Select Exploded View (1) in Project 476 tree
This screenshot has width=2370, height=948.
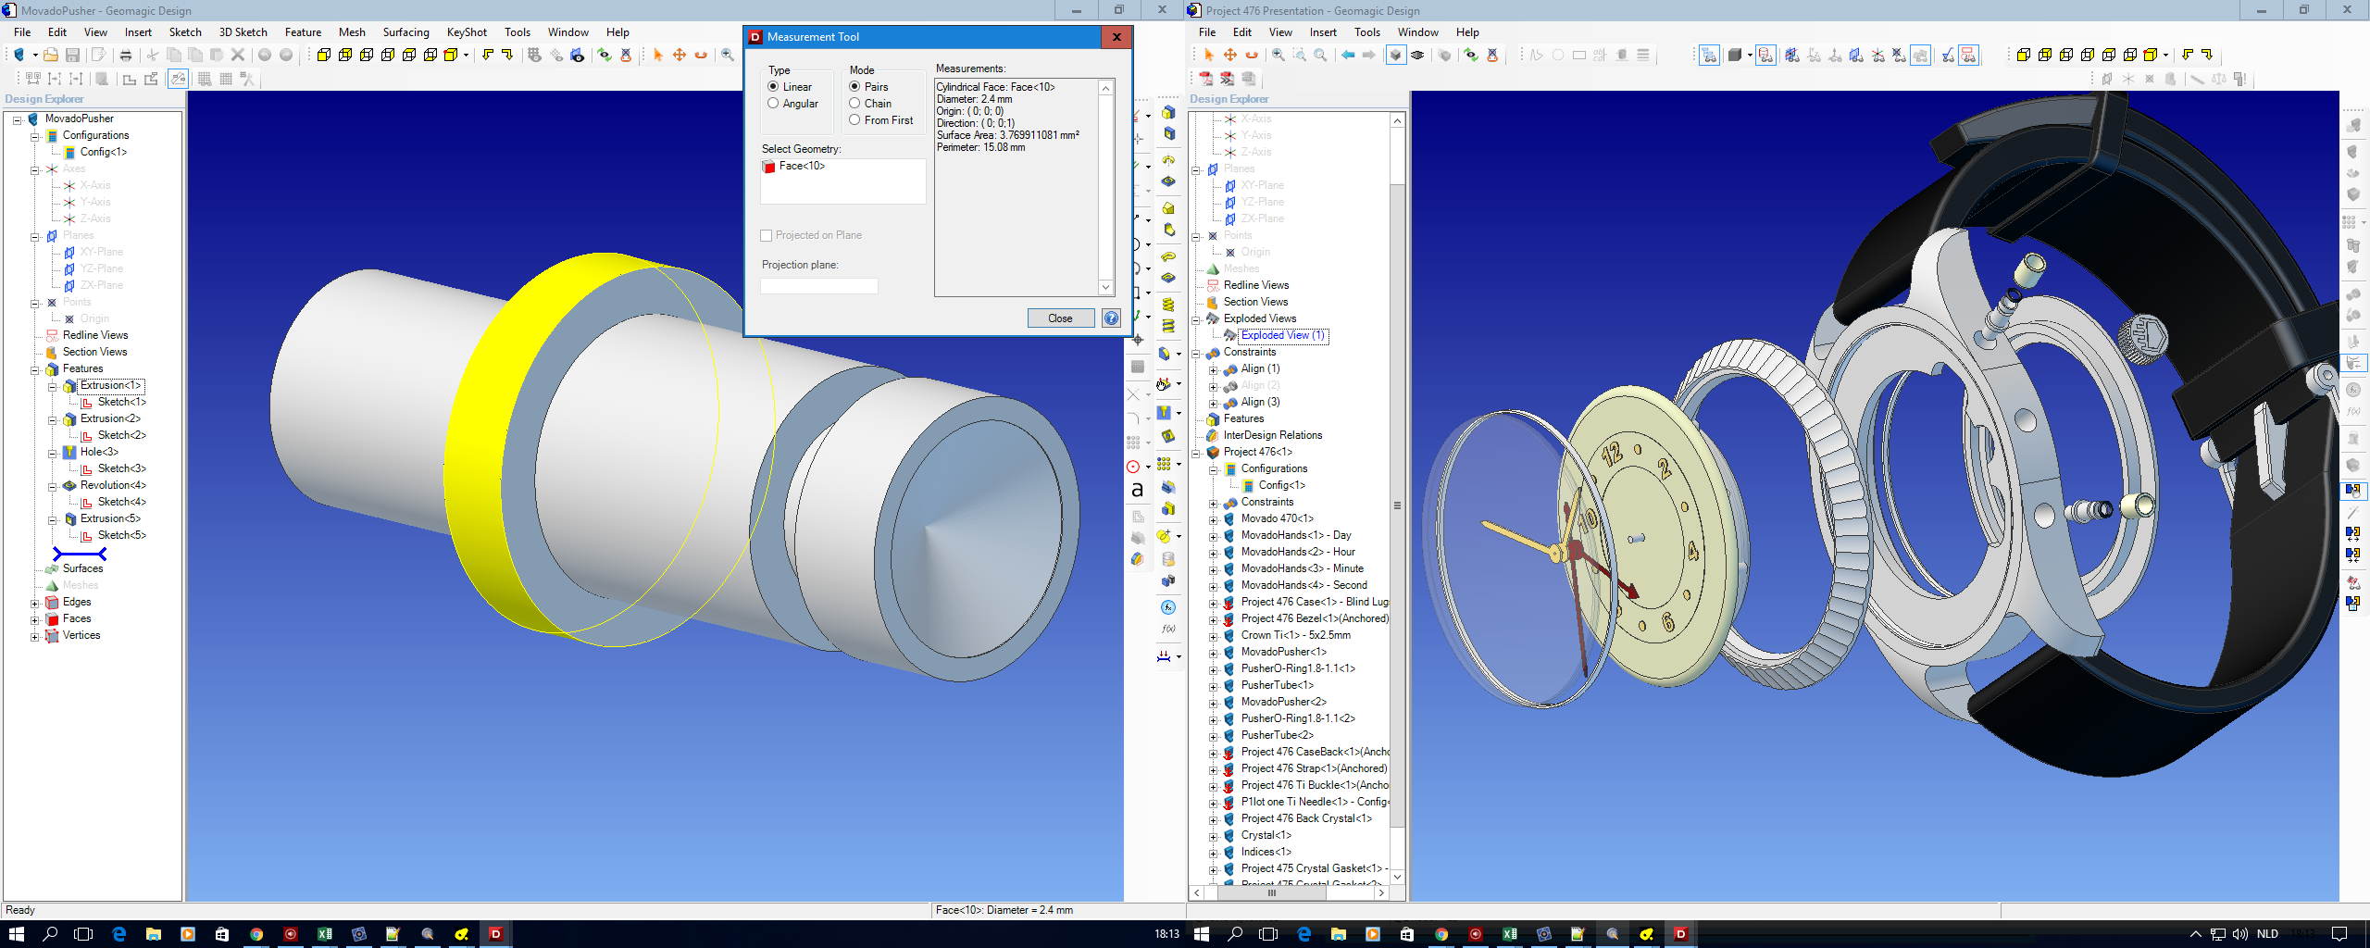pos(1282,335)
